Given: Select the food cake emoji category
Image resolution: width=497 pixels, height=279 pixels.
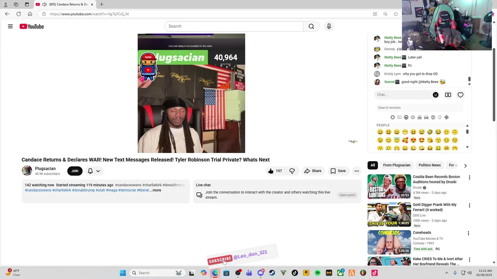Looking at the screenshot, I should click(x=419, y=117).
